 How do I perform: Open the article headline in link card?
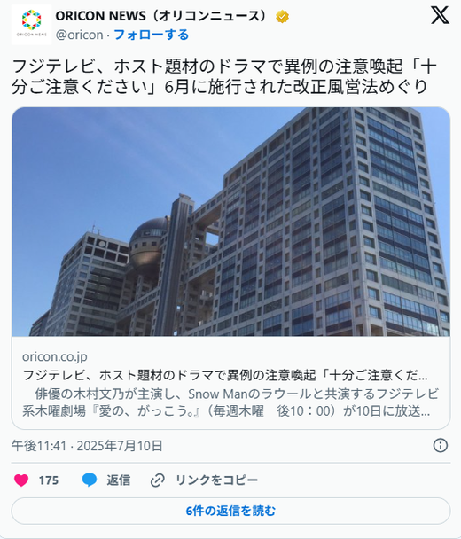coord(225,375)
